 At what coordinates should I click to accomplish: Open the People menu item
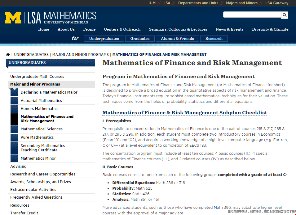click(x=89, y=29)
